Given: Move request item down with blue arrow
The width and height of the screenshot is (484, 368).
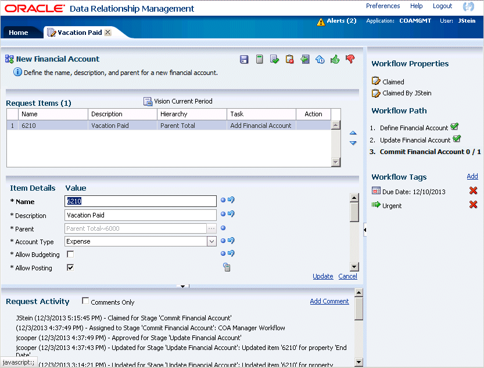Looking at the screenshot, I should [353, 143].
